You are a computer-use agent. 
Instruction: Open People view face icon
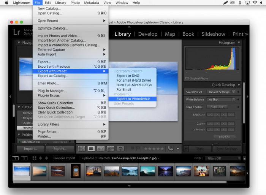(x=120, y=149)
